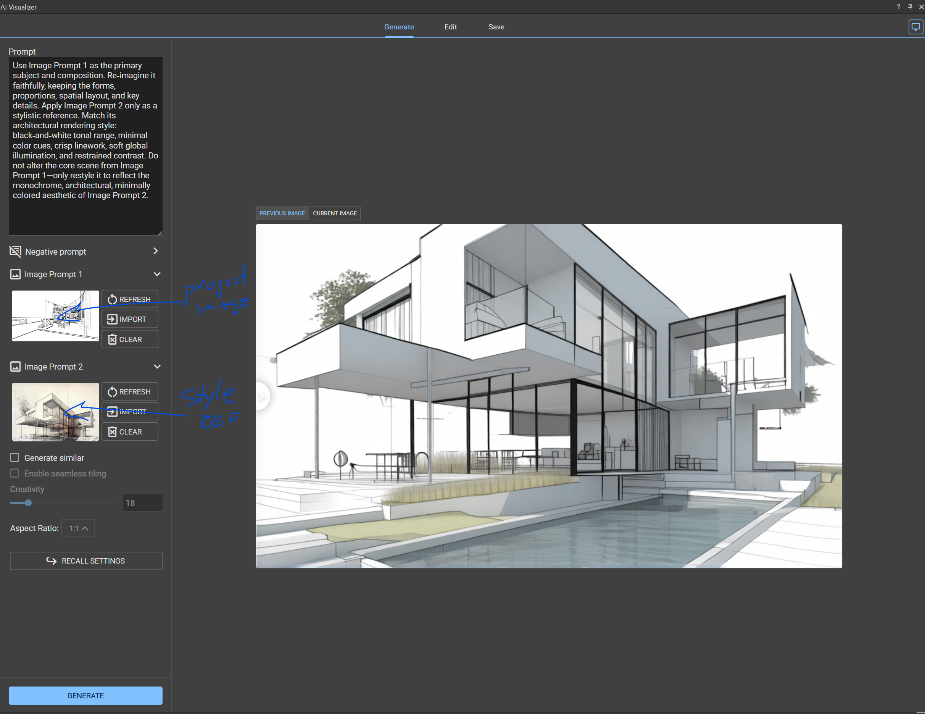Expand the Negative prompt section
The image size is (925, 714).
pos(155,251)
